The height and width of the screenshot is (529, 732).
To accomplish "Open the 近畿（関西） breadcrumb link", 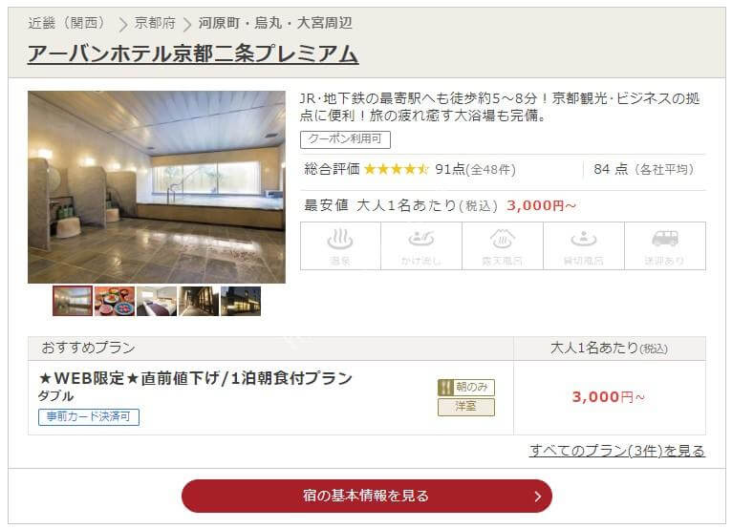I will point(68,23).
